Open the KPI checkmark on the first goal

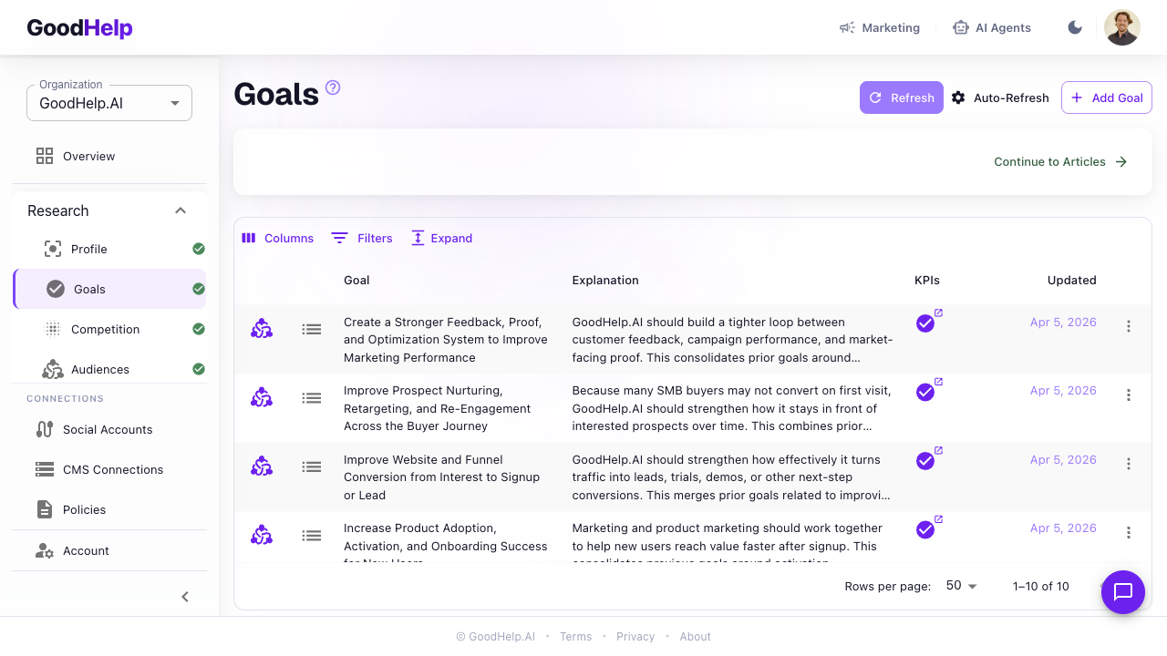[924, 323]
